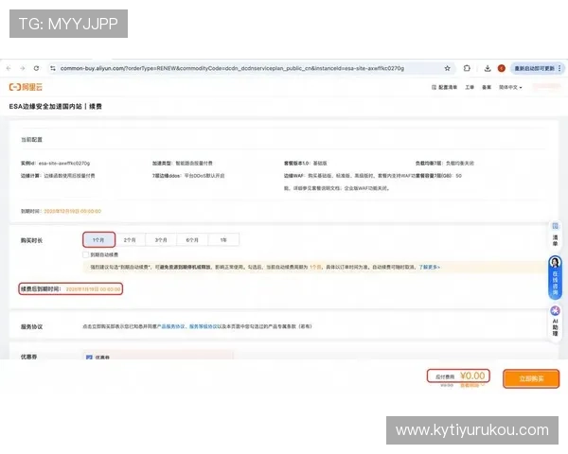The width and height of the screenshot is (568, 454).
Task: Bookmark this page with the star icon
Action: [x=447, y=69]
